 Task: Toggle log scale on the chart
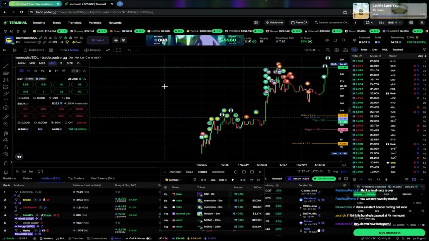[335, 171]
